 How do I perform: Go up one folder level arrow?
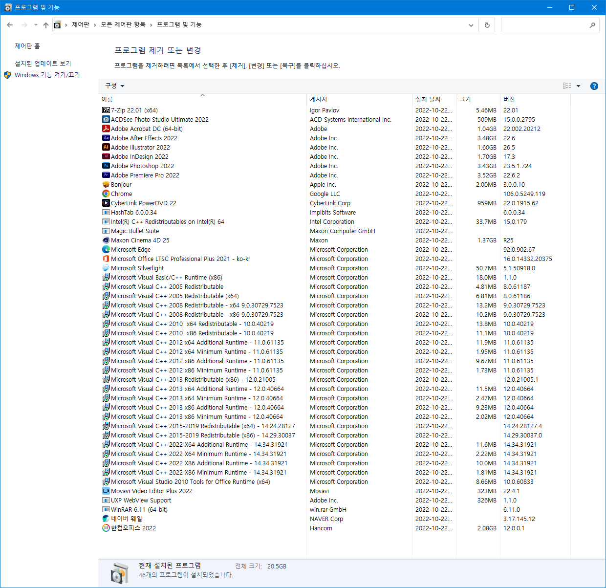click(x=46, y=25)
